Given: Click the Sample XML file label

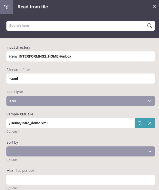Looking at the screenshot, I should point(20,114).
